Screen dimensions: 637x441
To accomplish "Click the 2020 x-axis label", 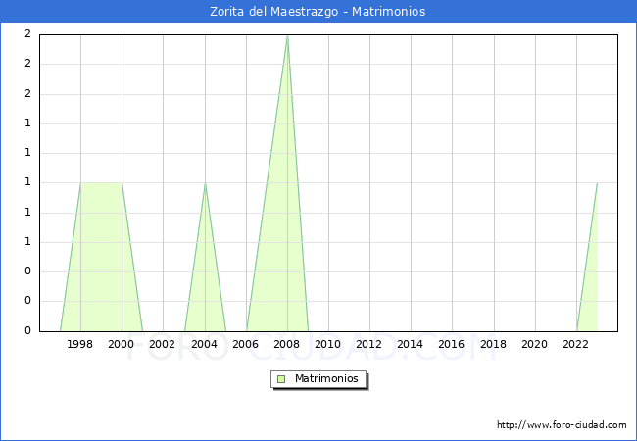I will tap(534, 344).
